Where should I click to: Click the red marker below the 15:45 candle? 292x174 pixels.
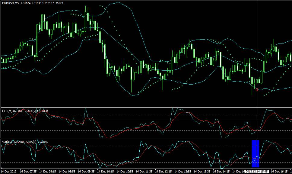click(257, 90)
